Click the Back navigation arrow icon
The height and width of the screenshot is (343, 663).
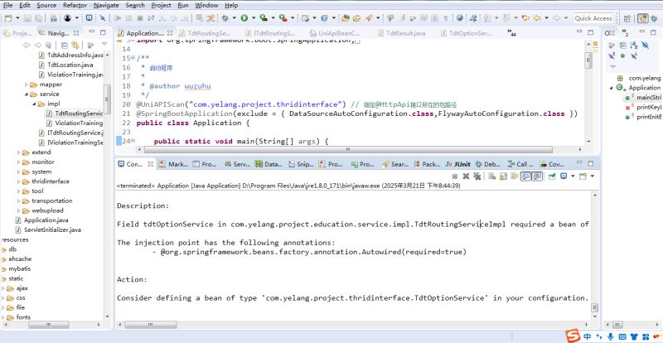click(x=537, y=18)
